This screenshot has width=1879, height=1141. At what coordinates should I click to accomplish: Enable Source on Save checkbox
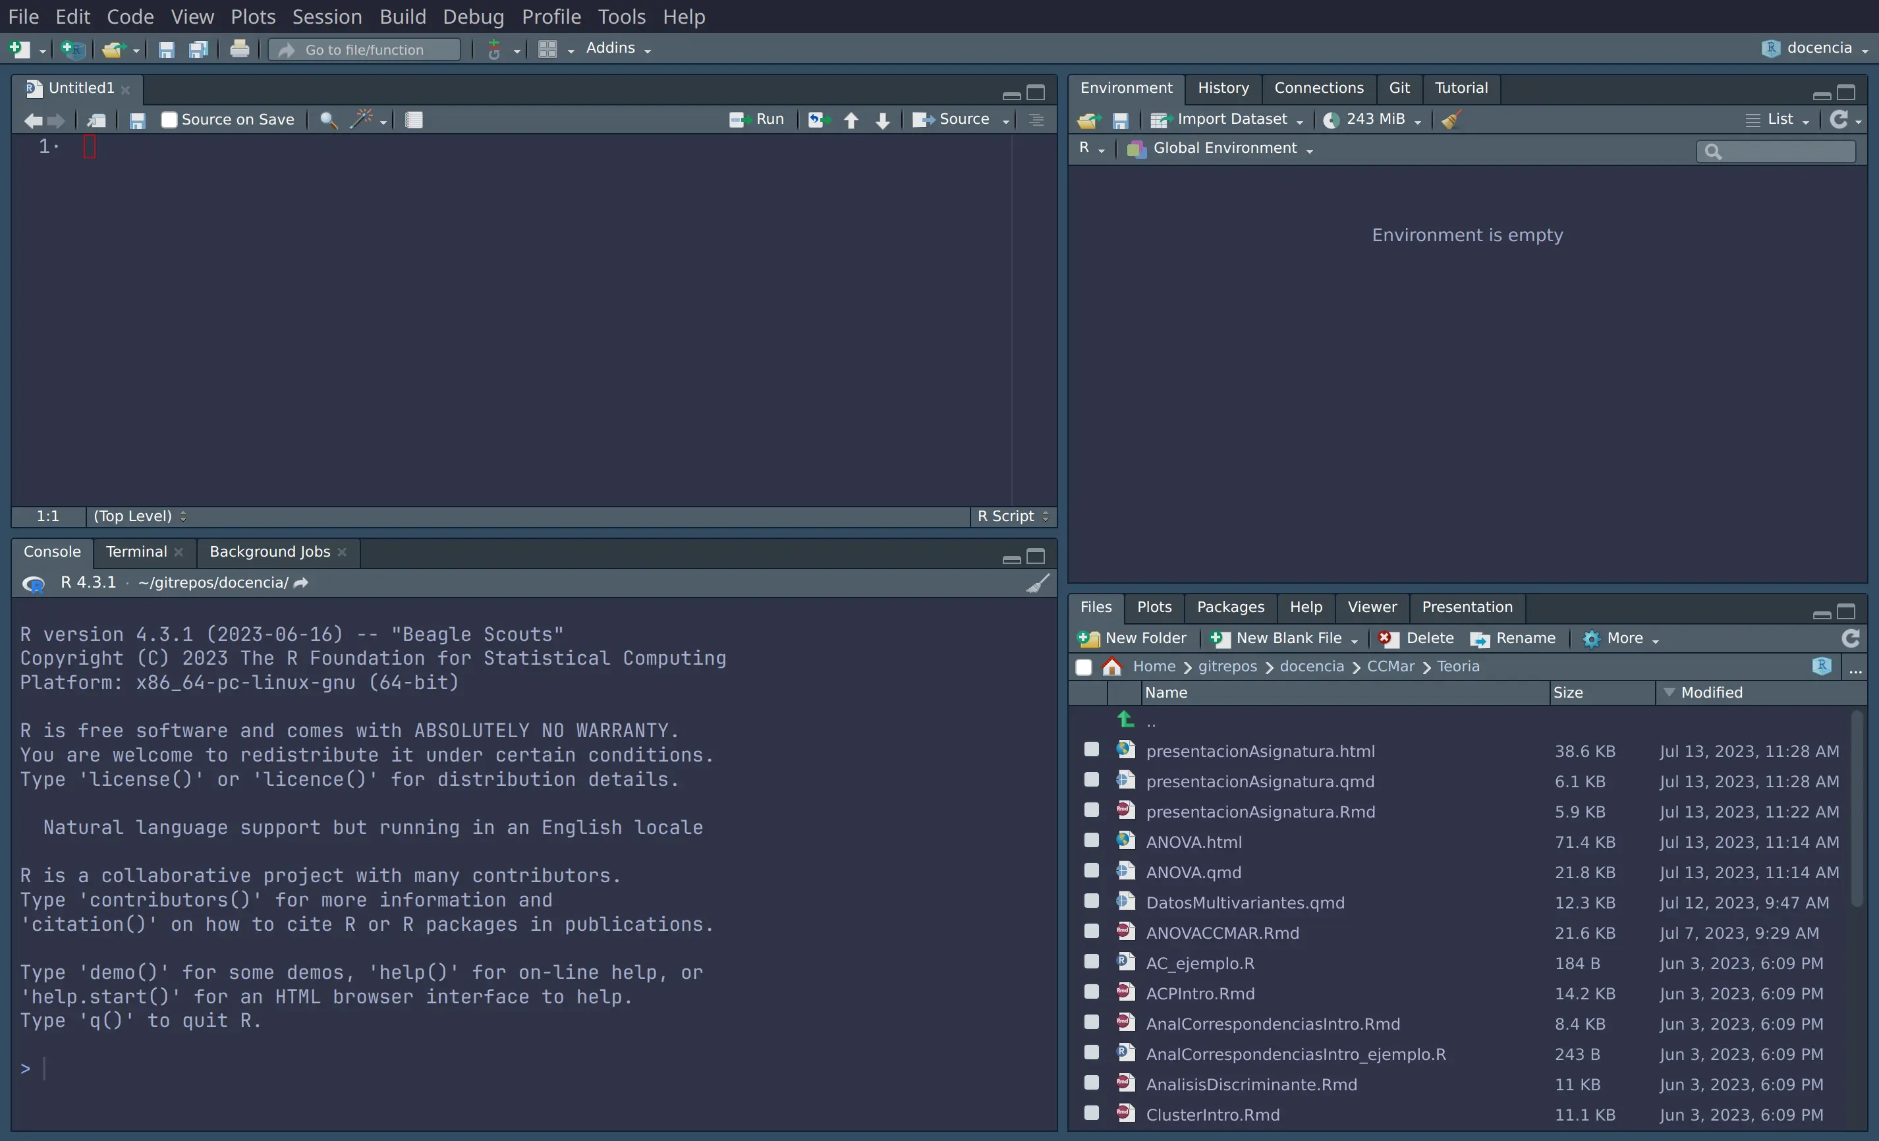(x=169, y=120)
